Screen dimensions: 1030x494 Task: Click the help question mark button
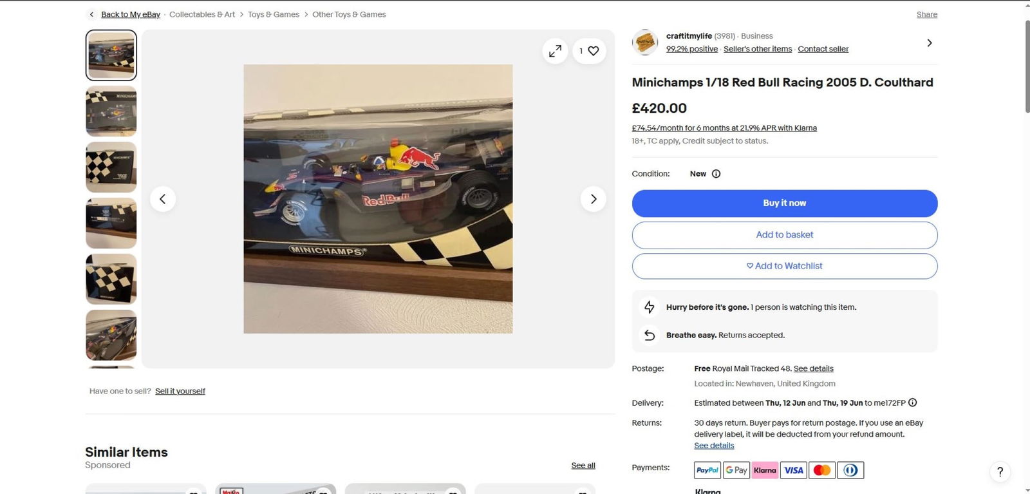[x=999, y=471]
